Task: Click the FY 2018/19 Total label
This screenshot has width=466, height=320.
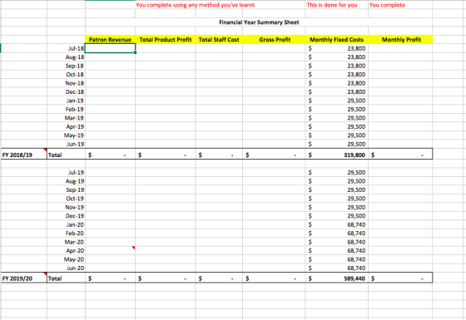Action: [55, 155]
